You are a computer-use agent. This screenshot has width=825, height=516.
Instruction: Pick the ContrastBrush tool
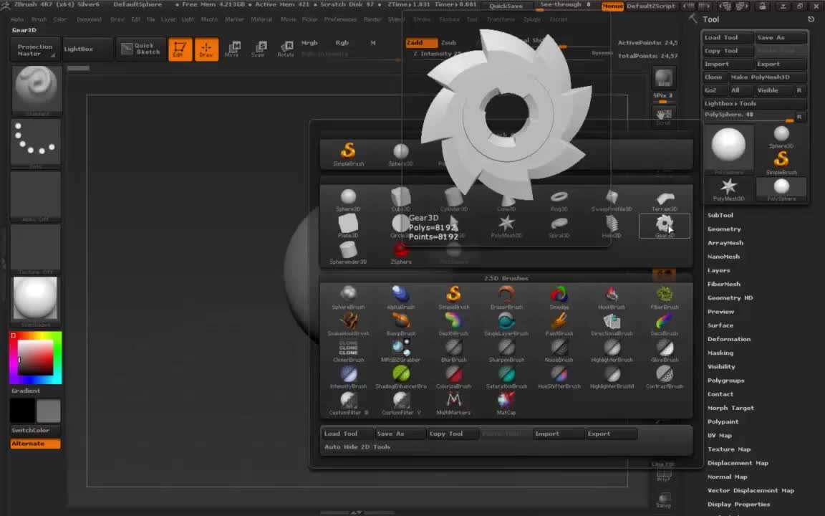pos(665,377)
